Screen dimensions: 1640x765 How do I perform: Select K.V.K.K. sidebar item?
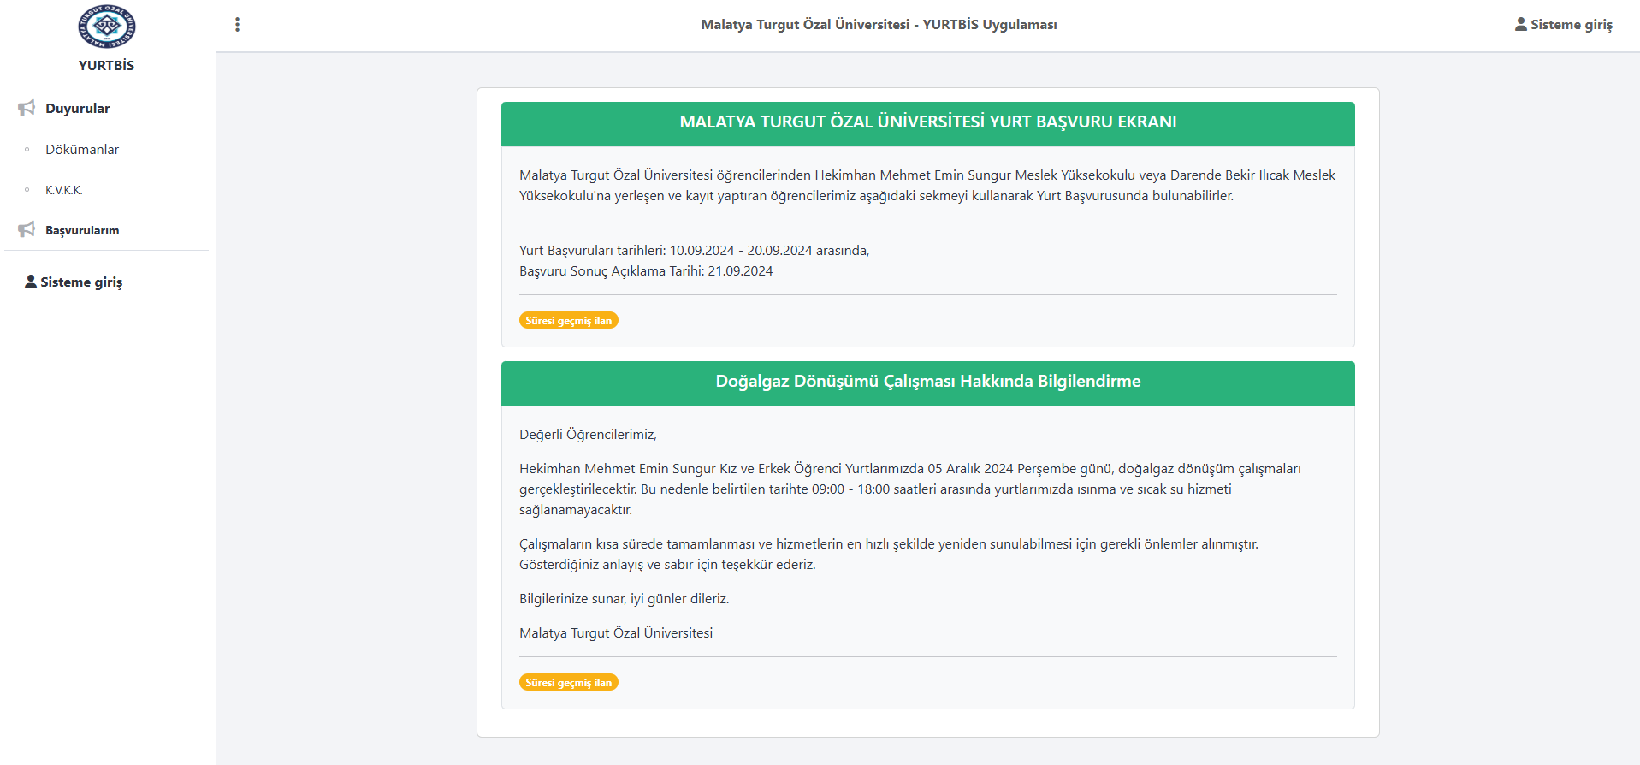tap(64, 190)
